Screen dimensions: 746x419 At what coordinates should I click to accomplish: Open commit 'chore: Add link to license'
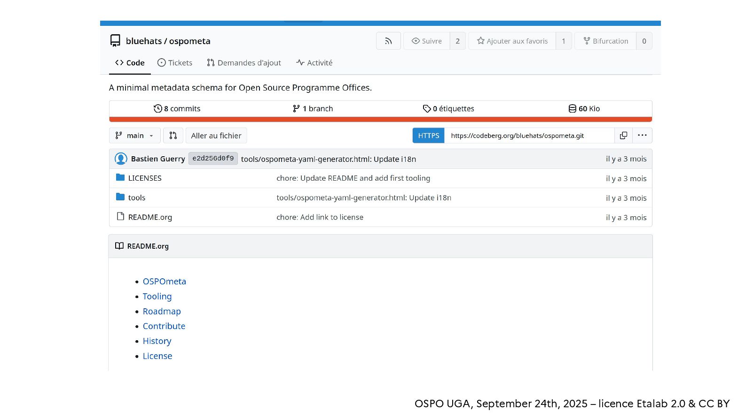pos(320,217)
